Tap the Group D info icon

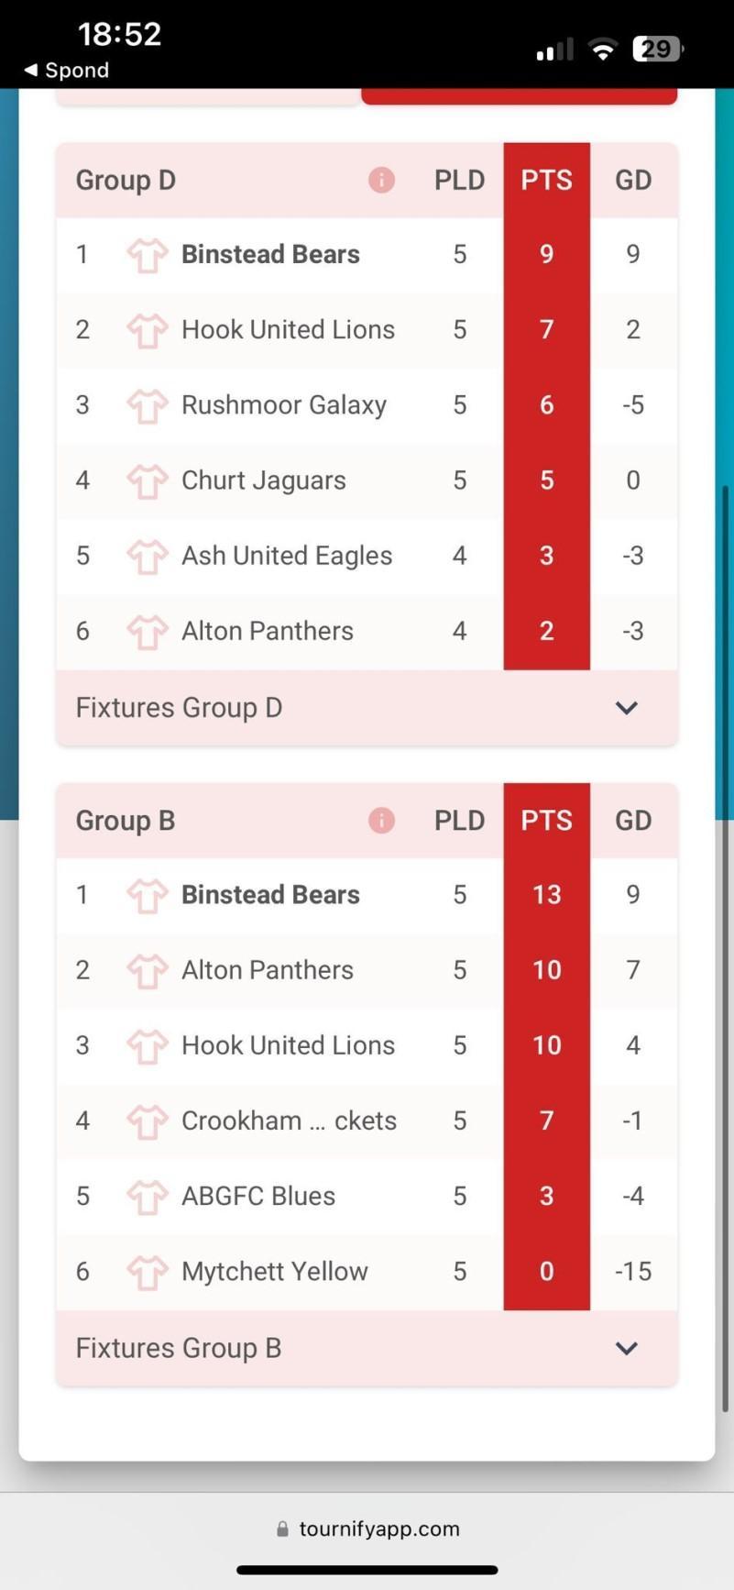click(x=381, y=180)
